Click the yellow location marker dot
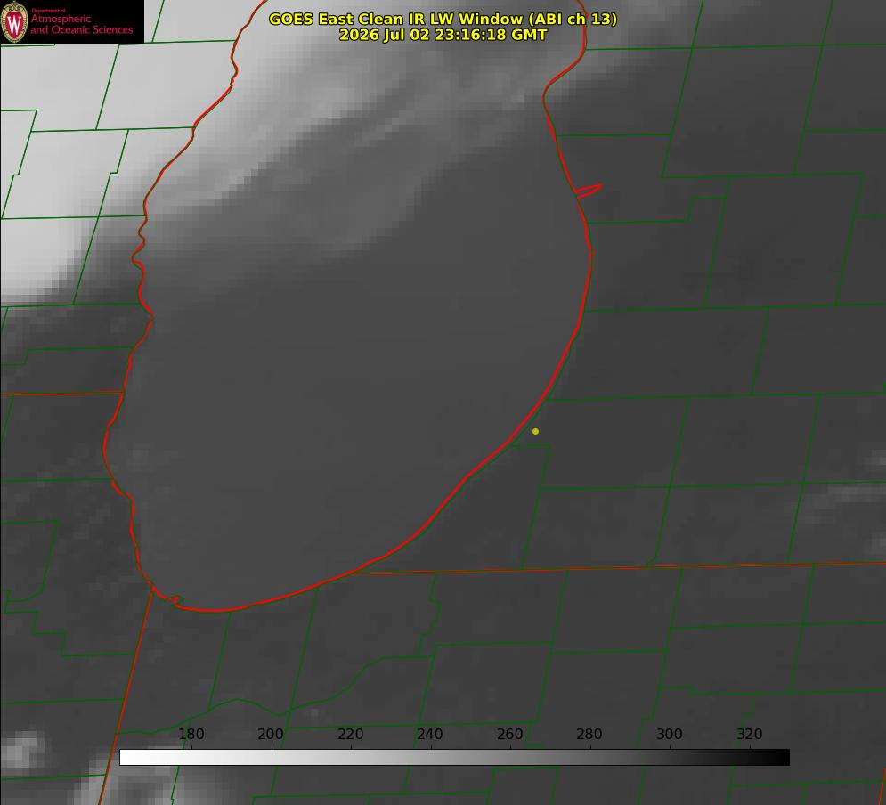Viewport: 886px width, 805px height. pos(535,431)
